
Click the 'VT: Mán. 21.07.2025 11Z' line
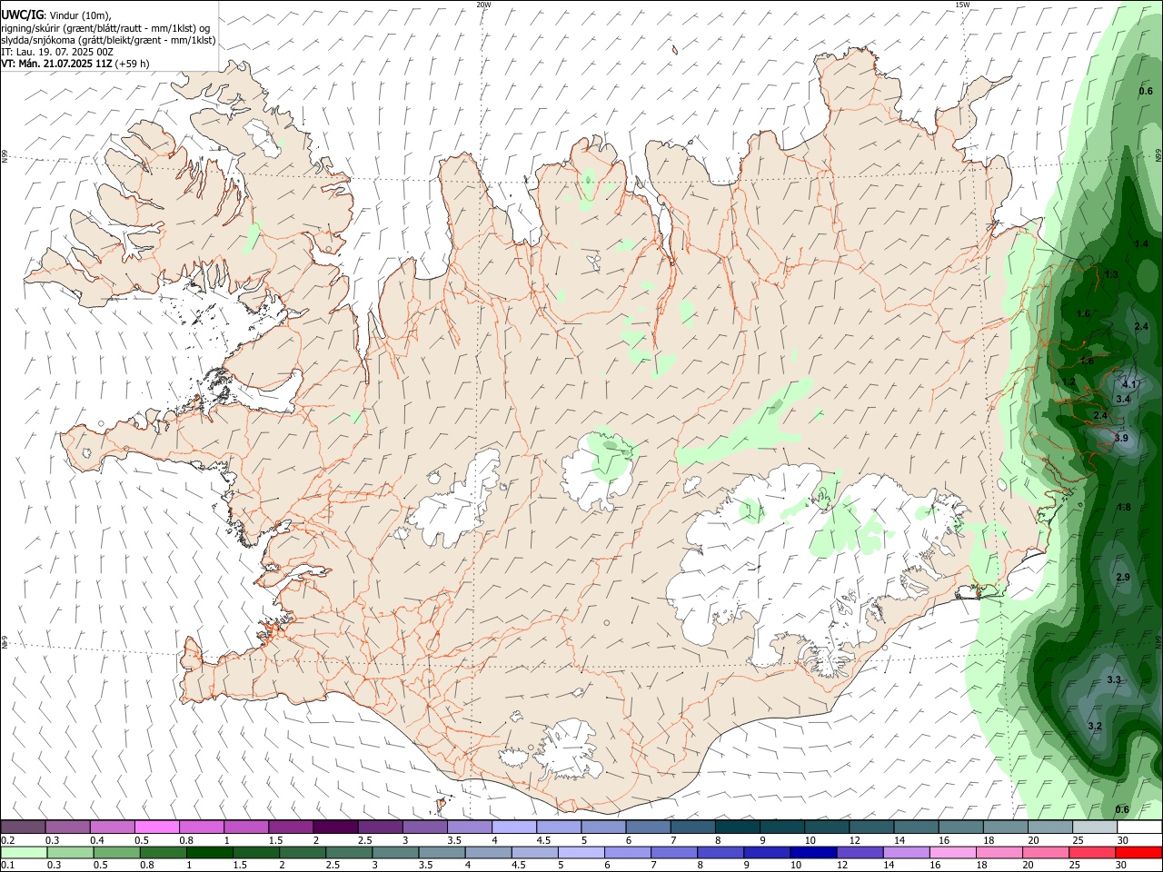point(57,64)
